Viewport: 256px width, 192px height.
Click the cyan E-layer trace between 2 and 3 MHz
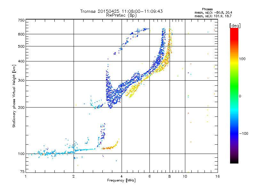click(85, 149)
